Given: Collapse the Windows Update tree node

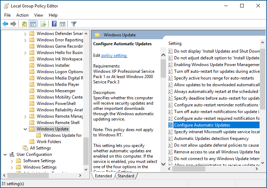Looking at the screenshot, I should (25, 129).
